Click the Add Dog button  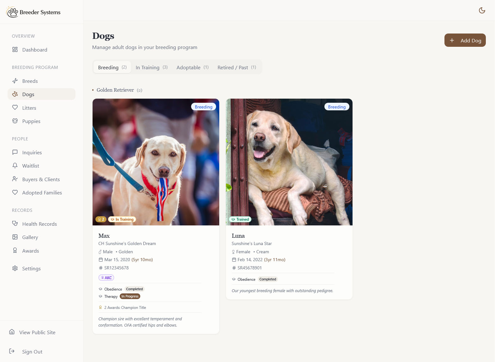[x=465, y=40]
